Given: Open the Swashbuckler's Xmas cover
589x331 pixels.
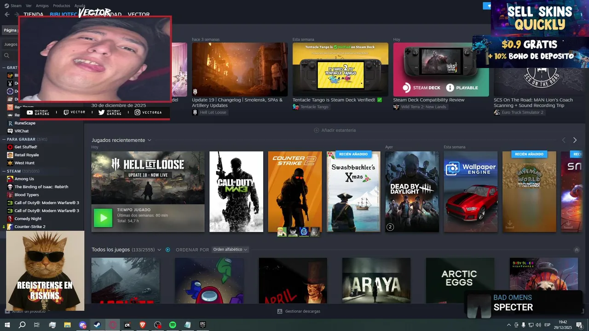Looking at the screenshot, I should pyautogui.click(x=353, y=192).
